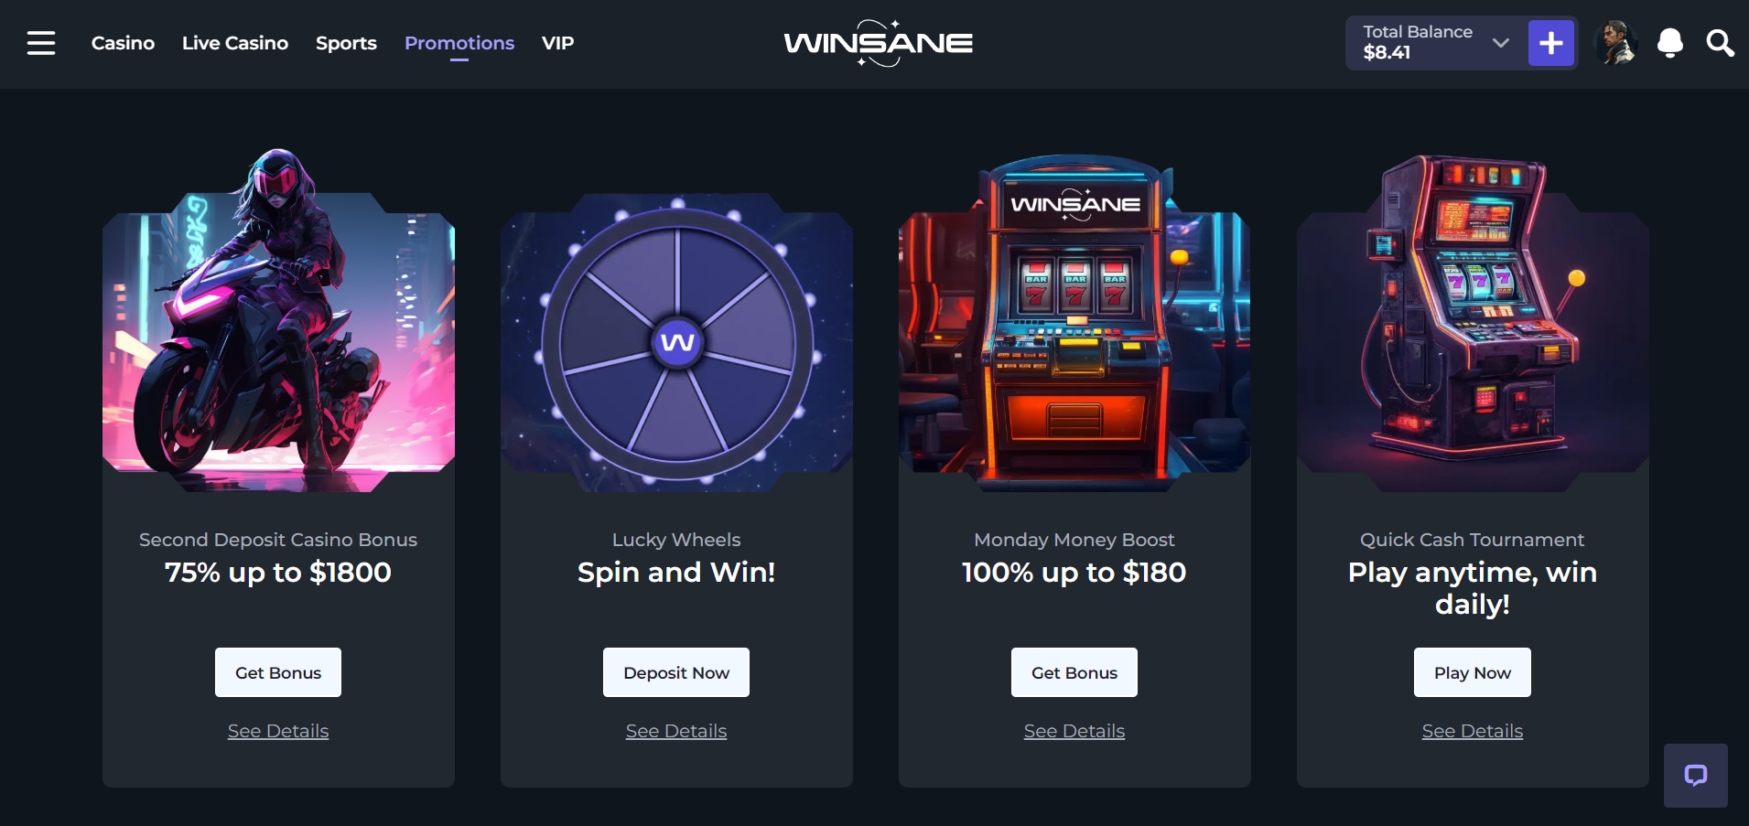See Details of Quick Cash Tournament
The width and height of the screenshot is (1749, 826).
1473,731
